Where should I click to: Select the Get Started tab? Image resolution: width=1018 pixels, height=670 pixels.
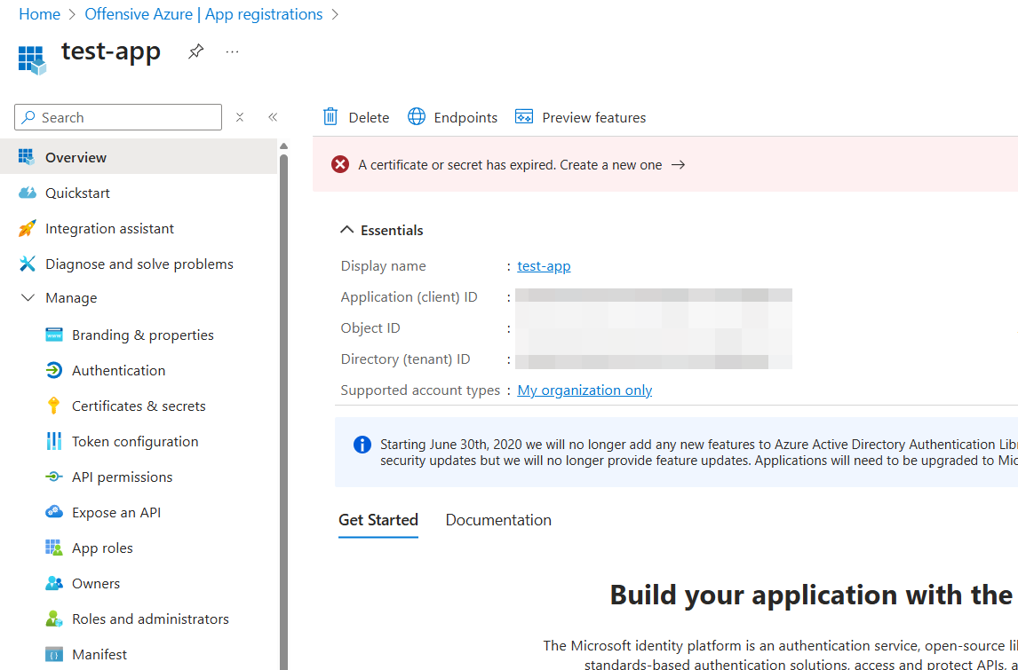[x=378, y=520]
